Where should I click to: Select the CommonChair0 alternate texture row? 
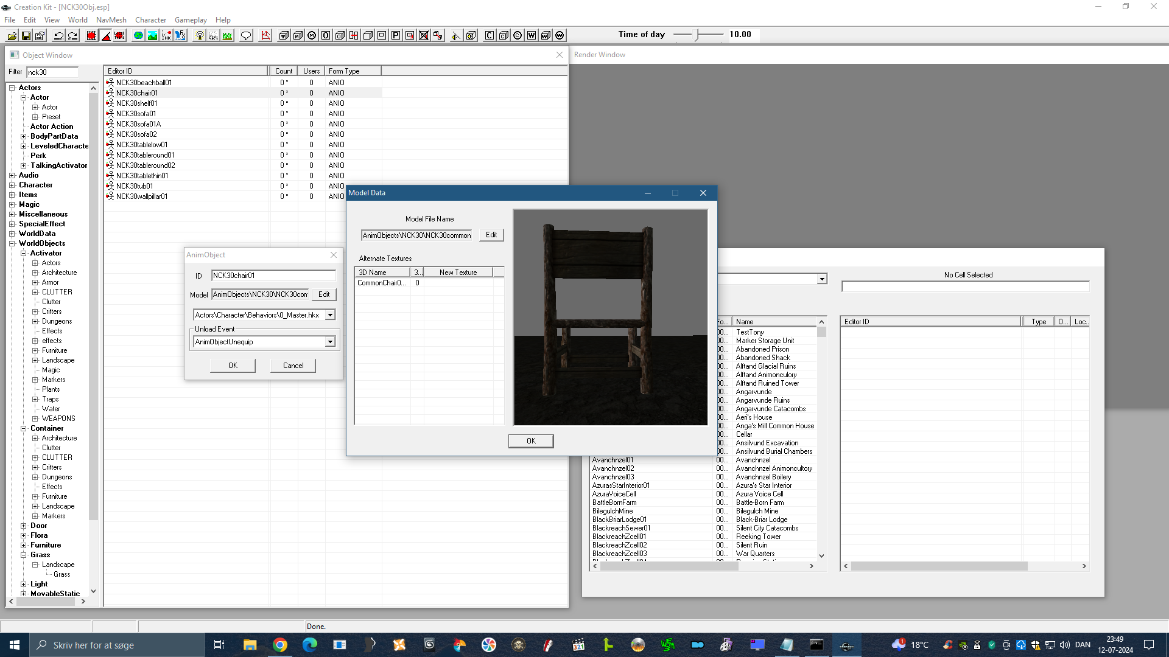(x=429, y=283)
